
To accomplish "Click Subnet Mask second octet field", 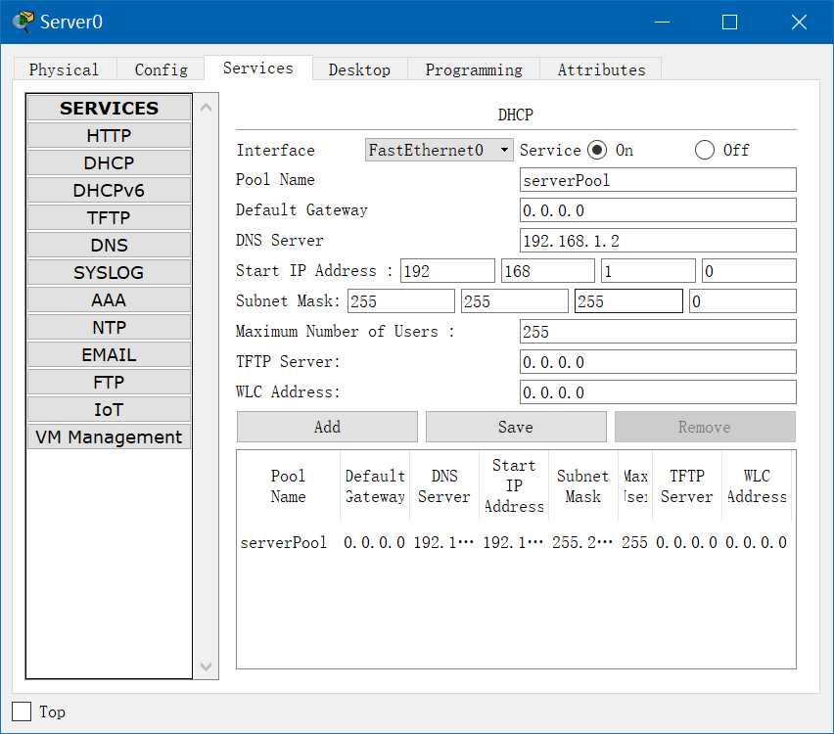I will click(x=515, y=301).
